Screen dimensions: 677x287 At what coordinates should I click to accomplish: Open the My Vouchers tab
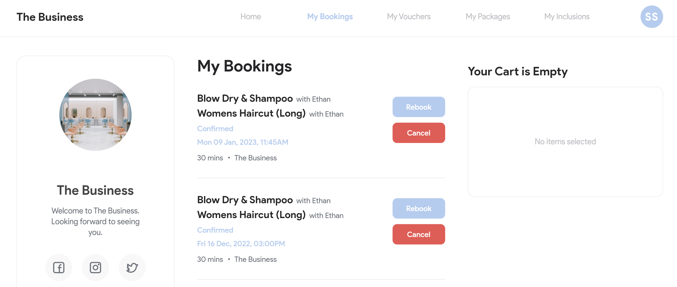coord(409,16)
